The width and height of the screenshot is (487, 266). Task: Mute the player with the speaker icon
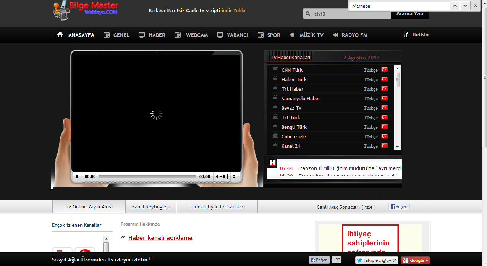[217, 176]
